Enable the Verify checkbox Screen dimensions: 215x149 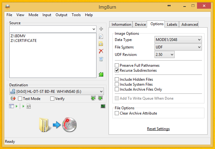[52, 98]
